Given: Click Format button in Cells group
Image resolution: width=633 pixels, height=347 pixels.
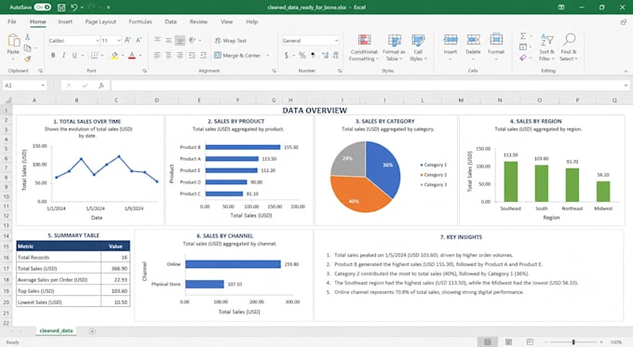Looking at the screenshot, I should click(496, 47).
